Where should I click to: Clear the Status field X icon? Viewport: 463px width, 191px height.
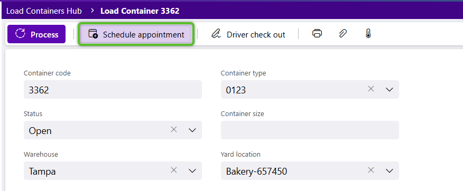(174, 129)
